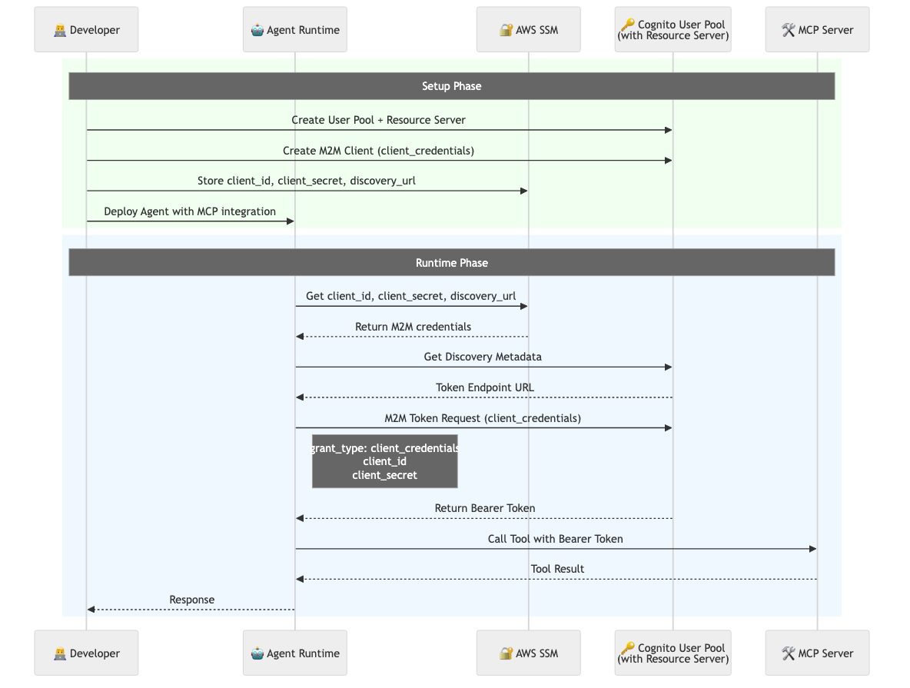Viewport: 910px width, 688px height.
Task: Click the Developer icon at the bottom
Action: (x=58, y=653)
